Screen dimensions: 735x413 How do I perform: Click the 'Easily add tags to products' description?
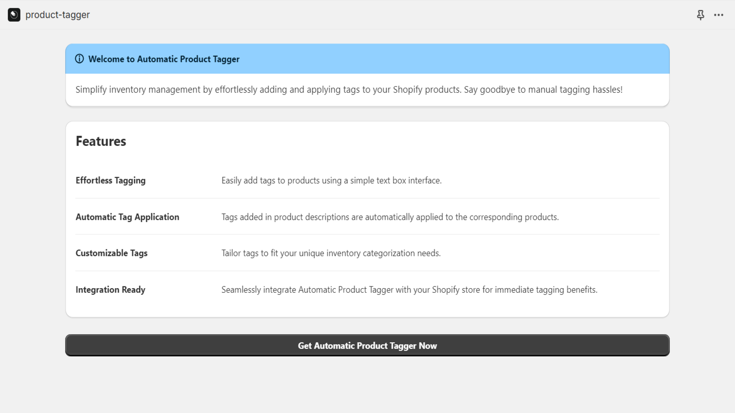click(x=331, y=180)
